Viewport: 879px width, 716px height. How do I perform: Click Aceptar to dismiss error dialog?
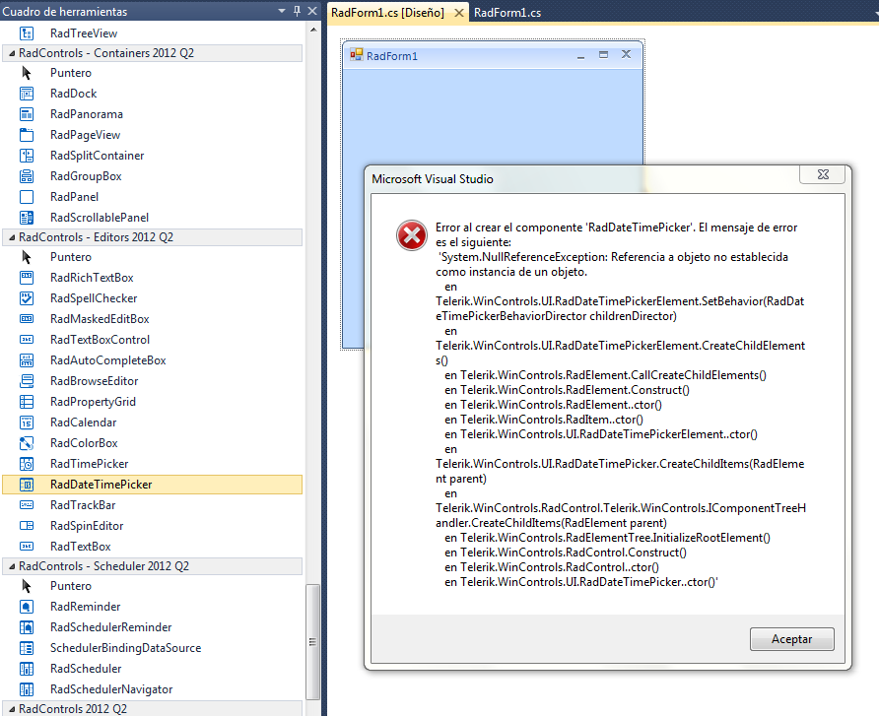pos(791,639)
